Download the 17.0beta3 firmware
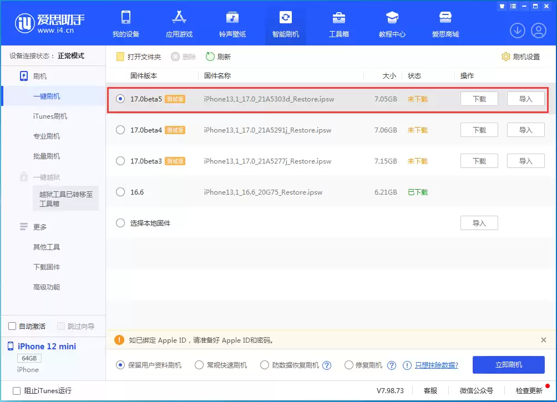557x402 pixels. [x=479, y=161]
